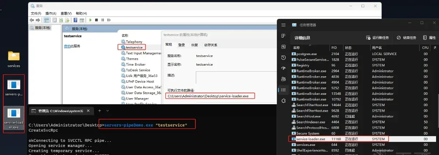439x155 pixels.
Task: Sort Task Manager list by 用户名 column
Action: 395,47
